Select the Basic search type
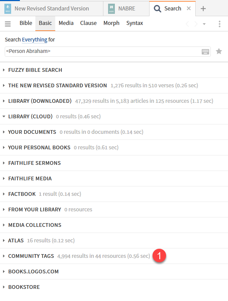 tap(45, 23)
